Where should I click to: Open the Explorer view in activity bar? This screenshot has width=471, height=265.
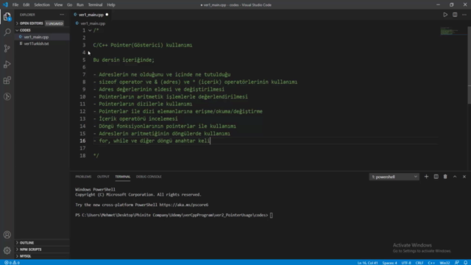7,16
